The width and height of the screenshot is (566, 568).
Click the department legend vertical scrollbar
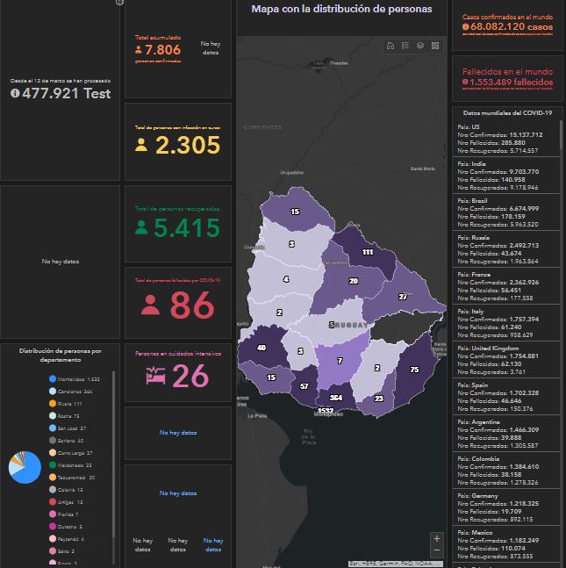(113, 439)
